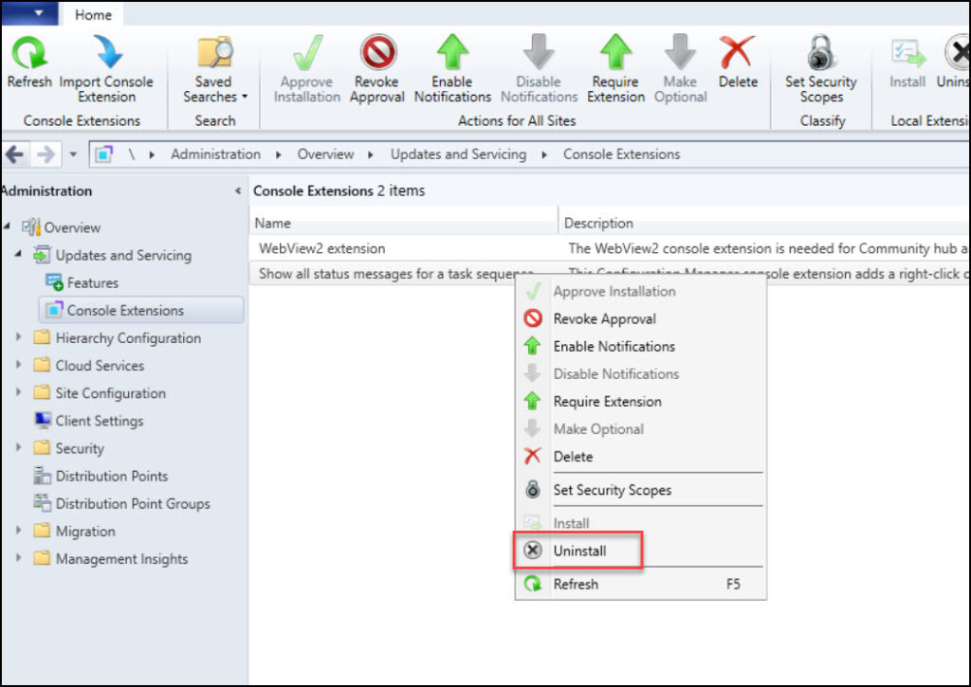The width and height of the screenshot is (971, 687).
Task: Expand the Security node
Action: coord(19,447)
